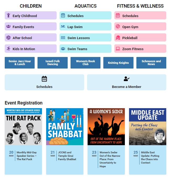
Task: Click the Family Events people icon
Action: click(x=8, y=27)
